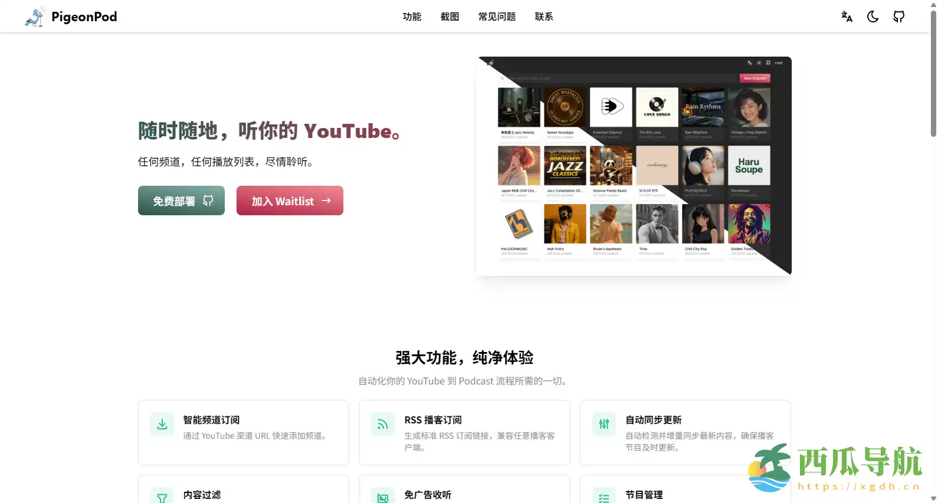This screenshot has width=938, height=503.
Task: Click the app screenshot preview image
Action: [x=634, y=166]
